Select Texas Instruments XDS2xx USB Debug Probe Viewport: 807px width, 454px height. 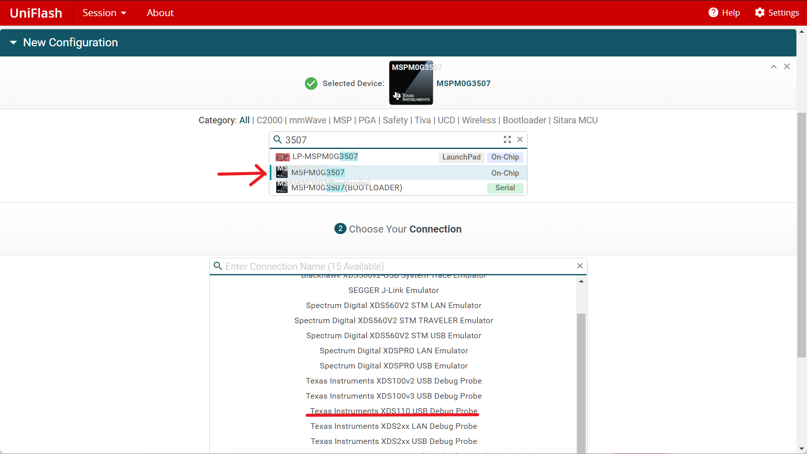pyautogui.click(x=393, y=441)
